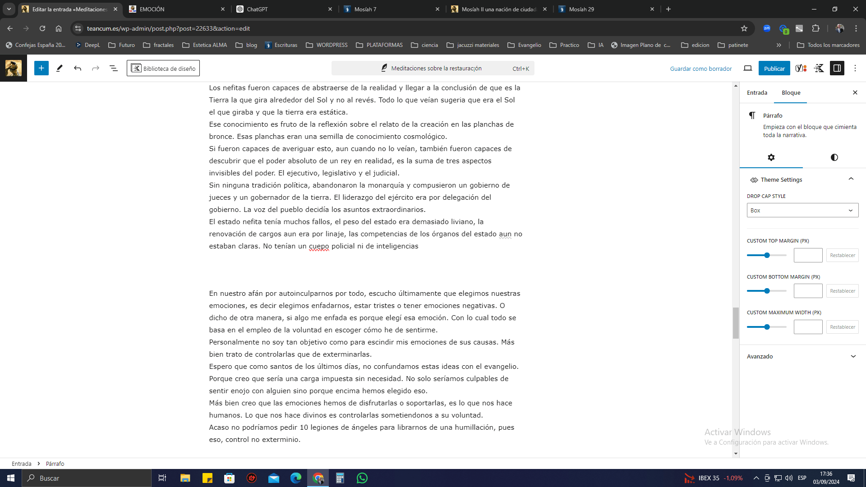The width and height of the screenshot is (866, 487).
Task: Open the Drop Cap Style dropdown
Action: tap(802, 210)
